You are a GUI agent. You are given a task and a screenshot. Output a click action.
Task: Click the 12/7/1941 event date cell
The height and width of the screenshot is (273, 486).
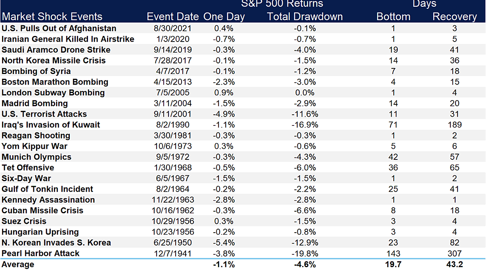172,253
